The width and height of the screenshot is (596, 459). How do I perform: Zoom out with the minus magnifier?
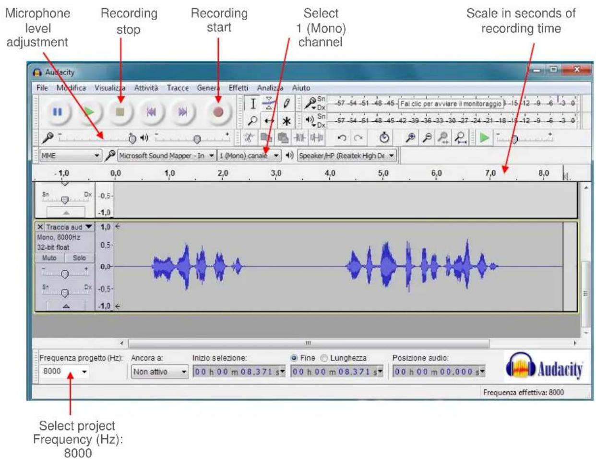pyautogui.click(x=427, y=138)
